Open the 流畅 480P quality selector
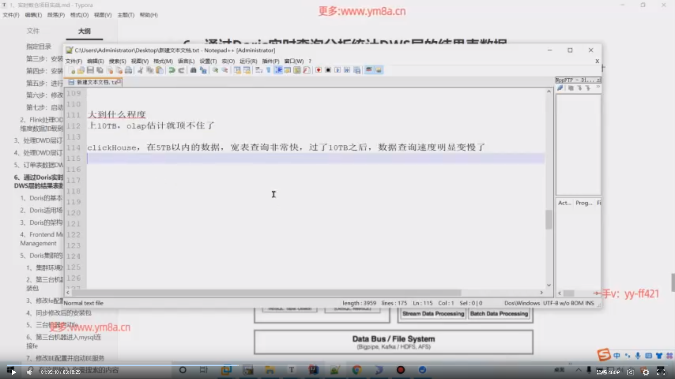This screenshot has width=675, height=379. tap(608, 372)
